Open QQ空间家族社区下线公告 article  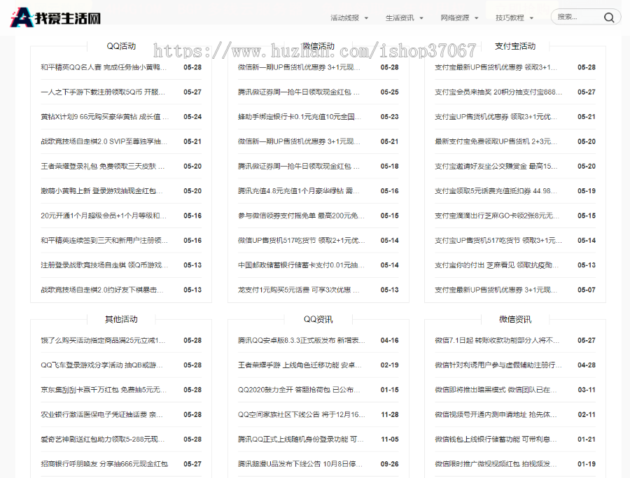coord(301,414)
